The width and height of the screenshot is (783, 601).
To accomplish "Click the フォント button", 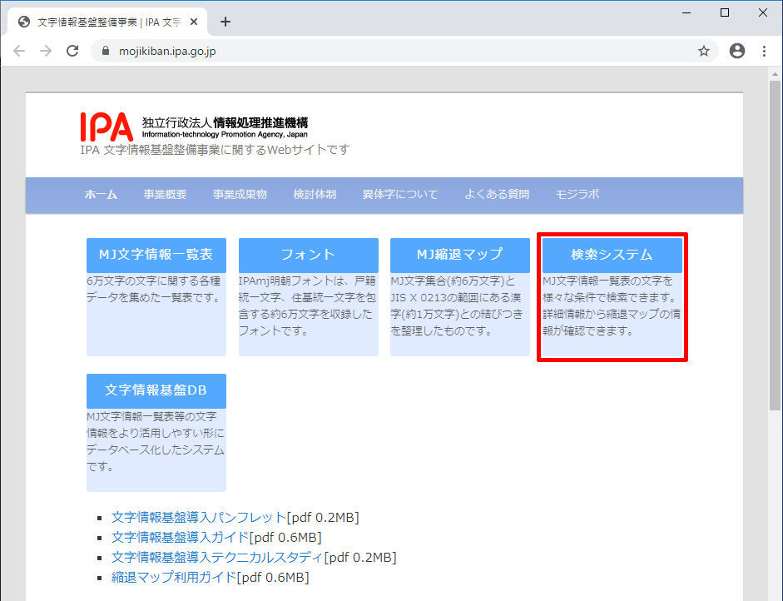I will point(308,255).
